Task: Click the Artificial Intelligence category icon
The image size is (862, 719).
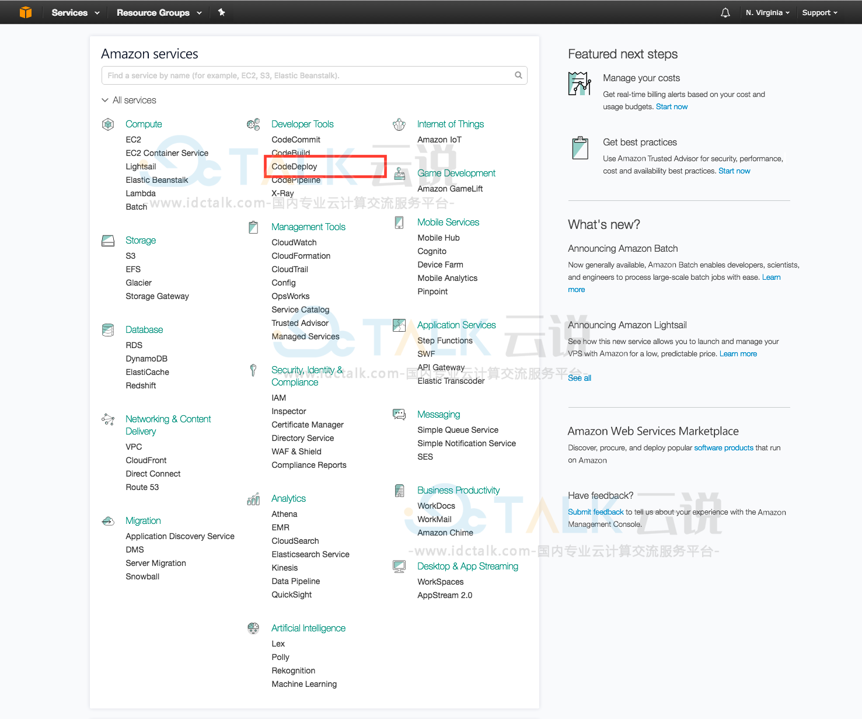Action: coord(253,628)
